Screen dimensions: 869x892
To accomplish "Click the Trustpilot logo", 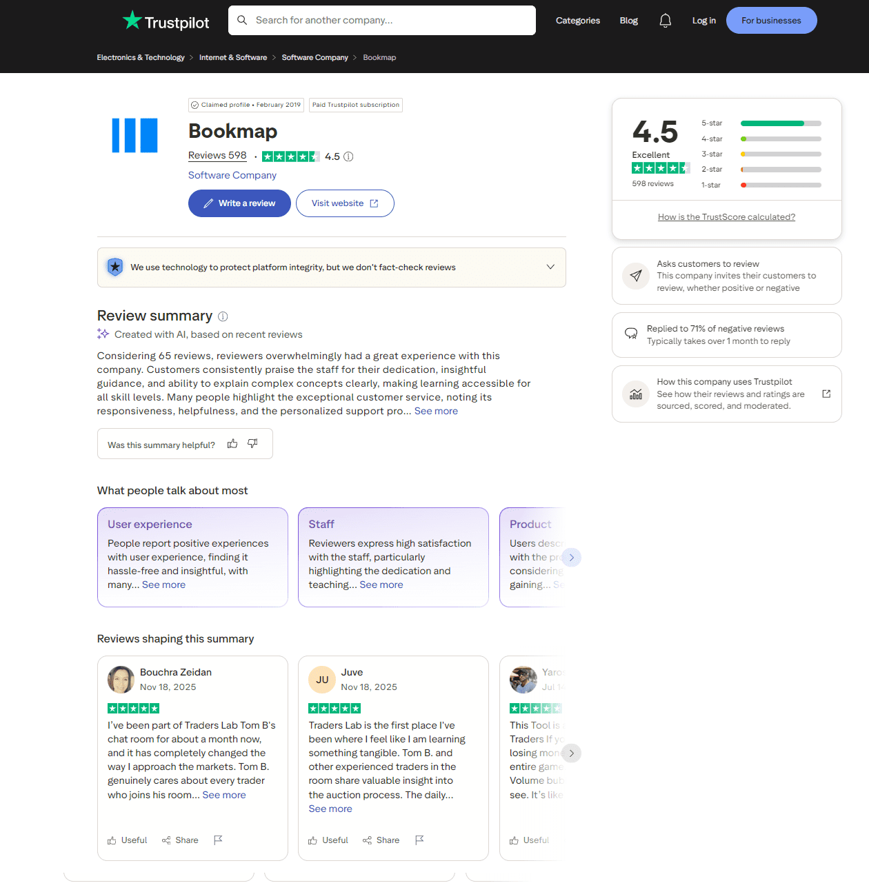I will [166, 21].
